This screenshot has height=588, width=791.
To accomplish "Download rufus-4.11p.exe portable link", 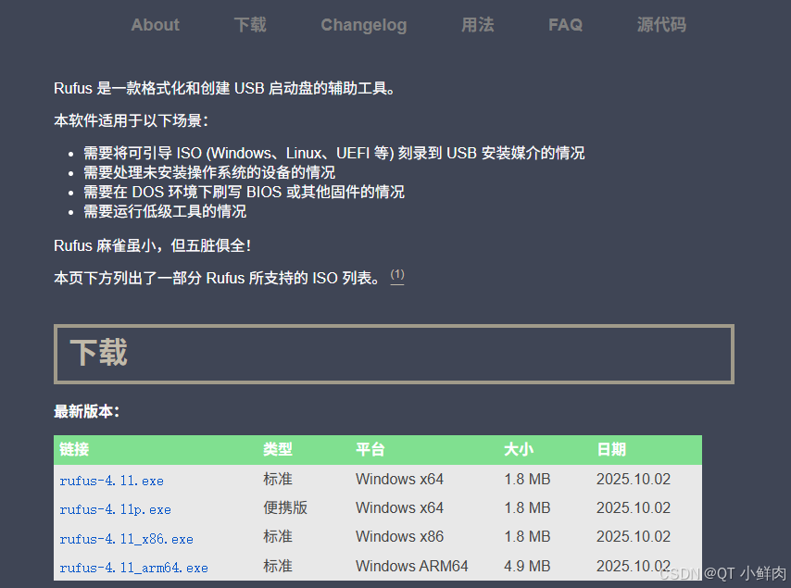I will coord(115,509).
